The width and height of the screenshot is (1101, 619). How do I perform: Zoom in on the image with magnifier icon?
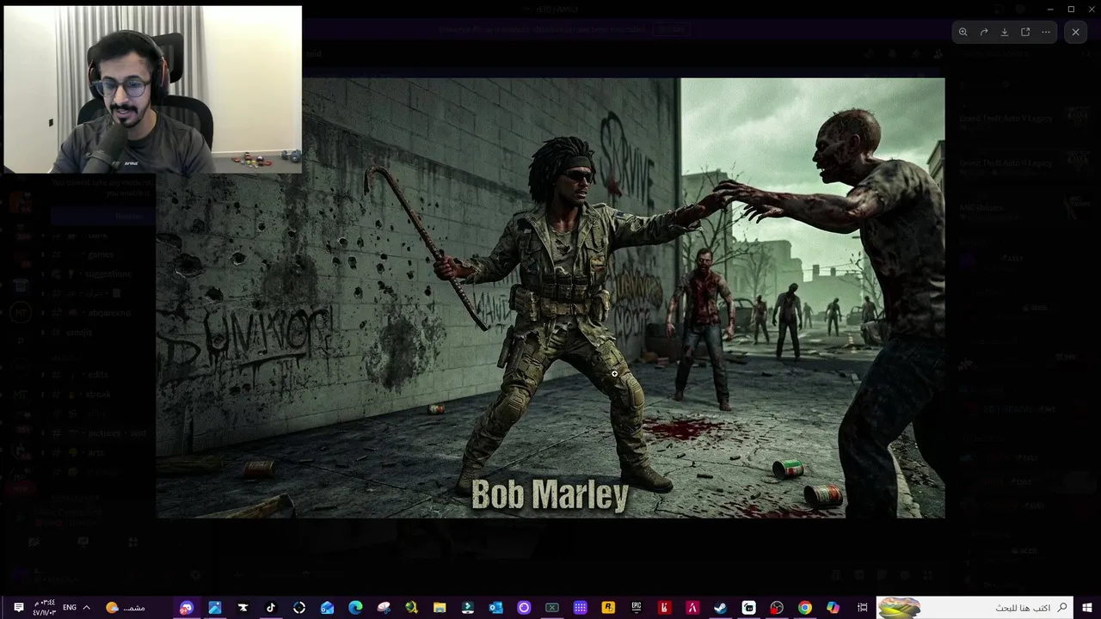[x=963, y=32]
